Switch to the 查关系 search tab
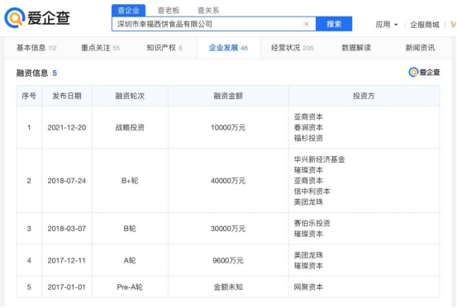This screenshot has width=457, height=308. tap(208, 11)
